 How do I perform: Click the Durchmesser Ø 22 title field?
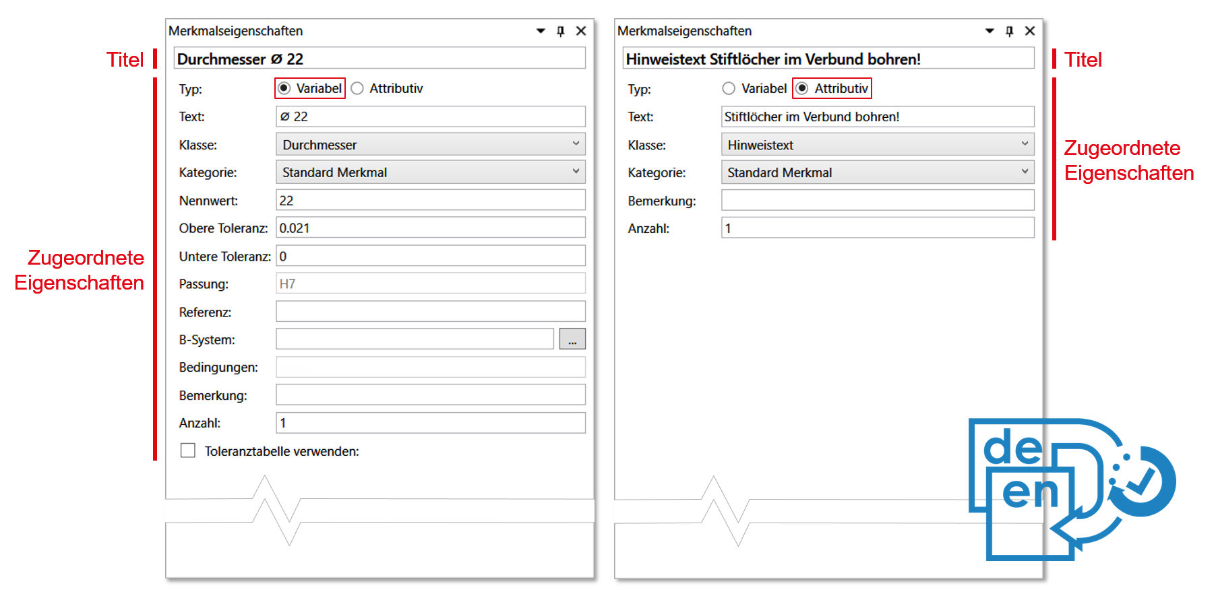(x=379, y=59)
